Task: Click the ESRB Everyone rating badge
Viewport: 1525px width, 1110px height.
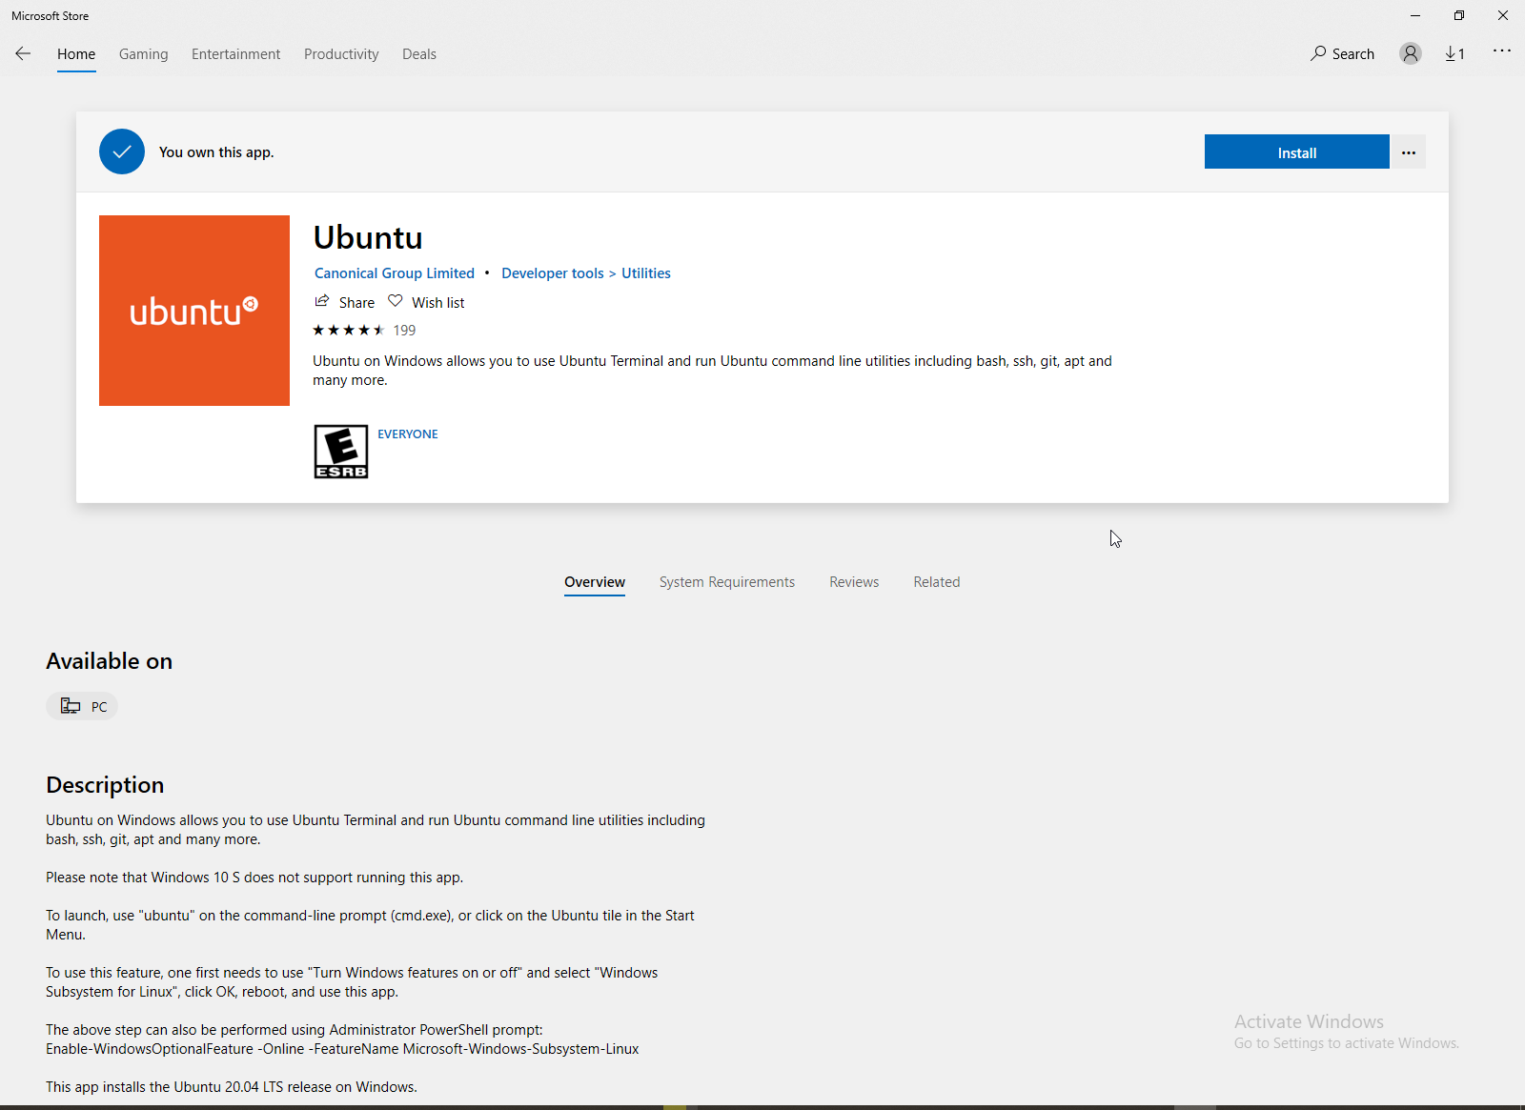Action: pos(341,452)
